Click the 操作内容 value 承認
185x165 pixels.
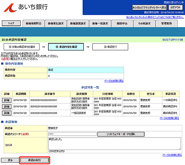51,70
